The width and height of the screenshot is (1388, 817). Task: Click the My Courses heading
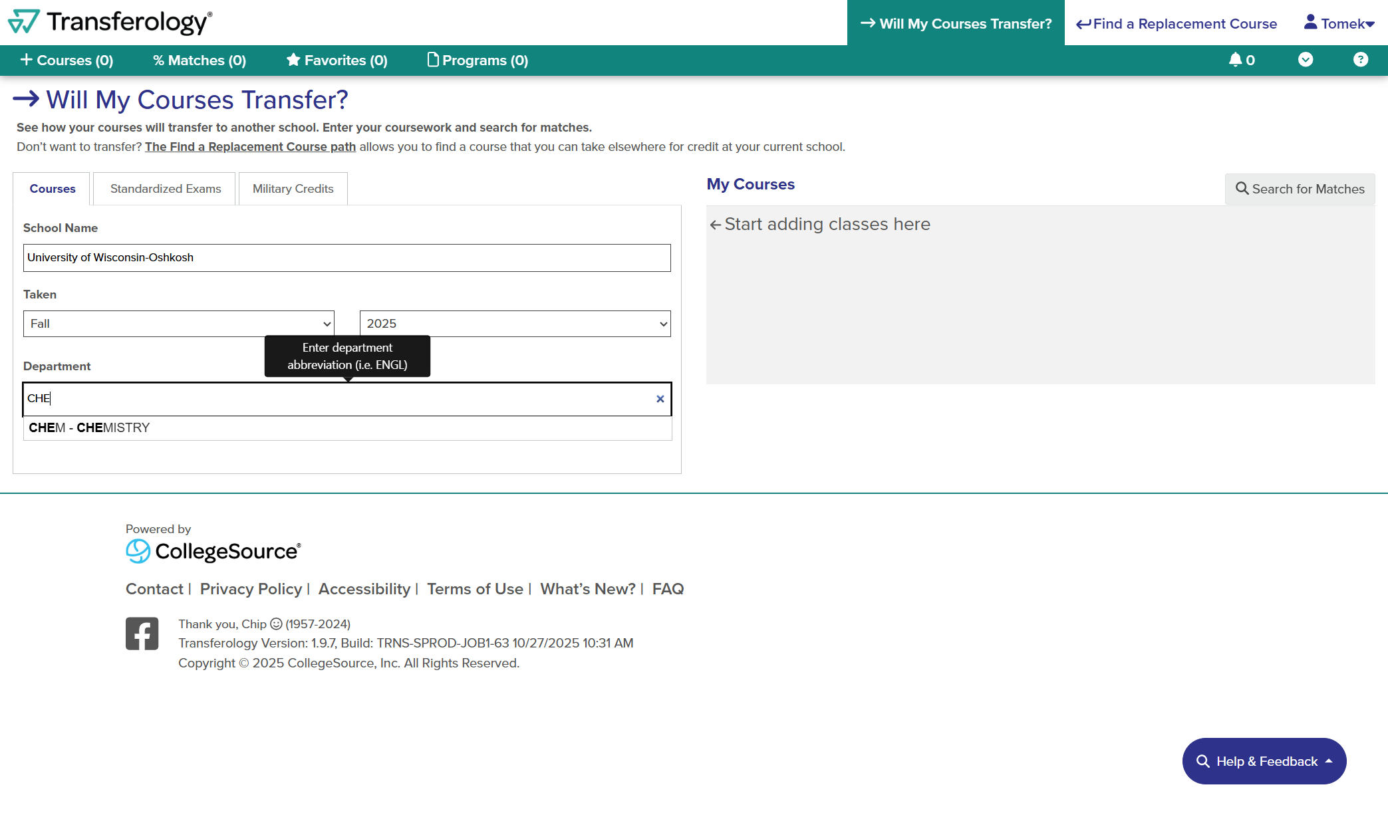pos(750,184)
